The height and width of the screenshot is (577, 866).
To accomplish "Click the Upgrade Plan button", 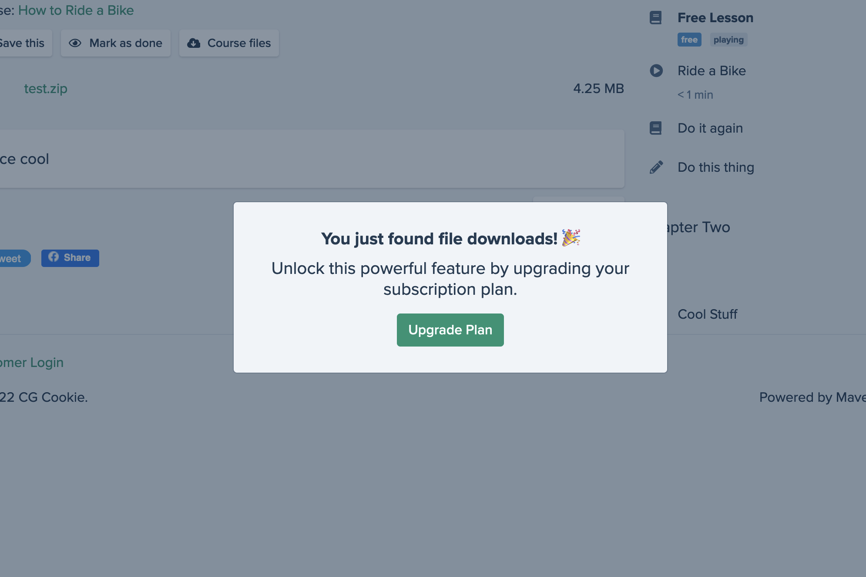I will click(450, 330).
